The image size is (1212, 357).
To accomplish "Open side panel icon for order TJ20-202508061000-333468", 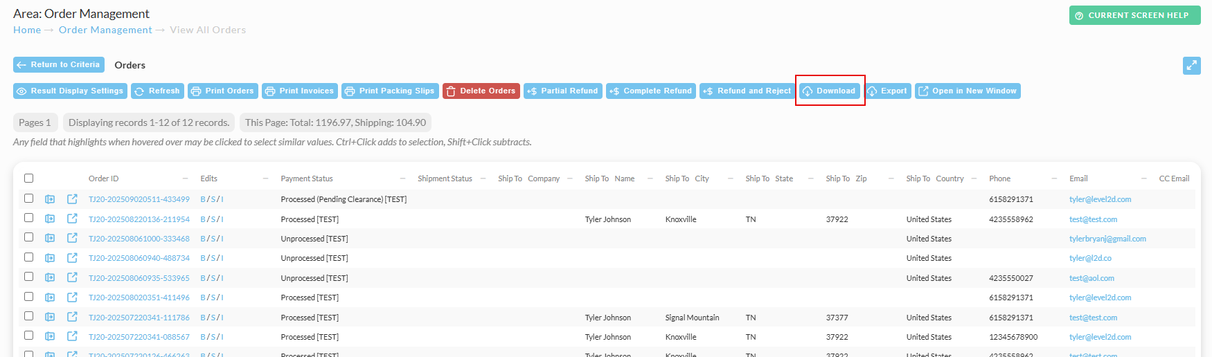I will pos(50,238).
